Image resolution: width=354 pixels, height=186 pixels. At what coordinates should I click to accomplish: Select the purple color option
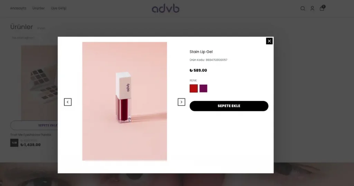click(x=203, y=89)
